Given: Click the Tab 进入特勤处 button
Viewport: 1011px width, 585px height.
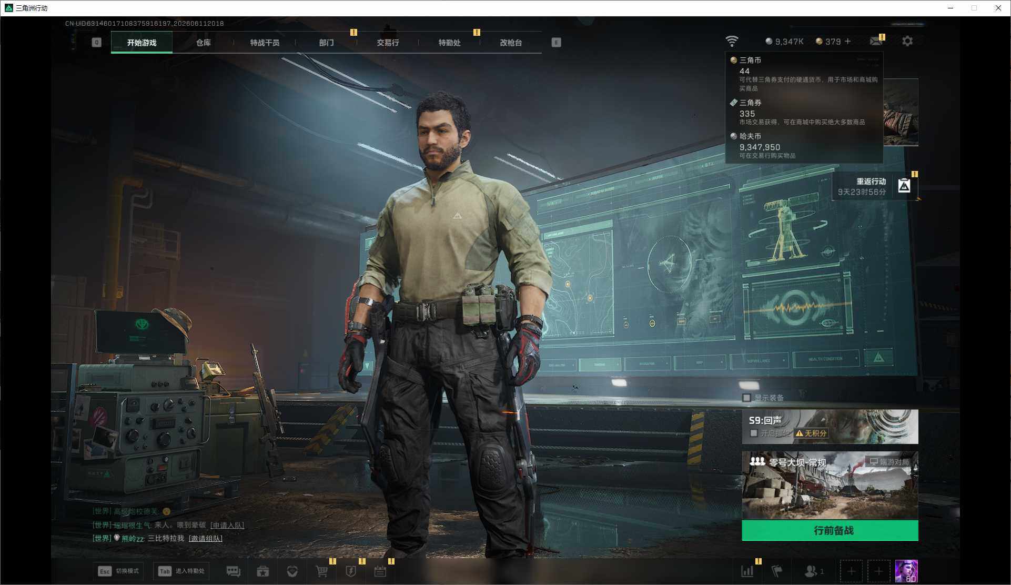Looking at the screenshot, I should (x=181, y=571).
